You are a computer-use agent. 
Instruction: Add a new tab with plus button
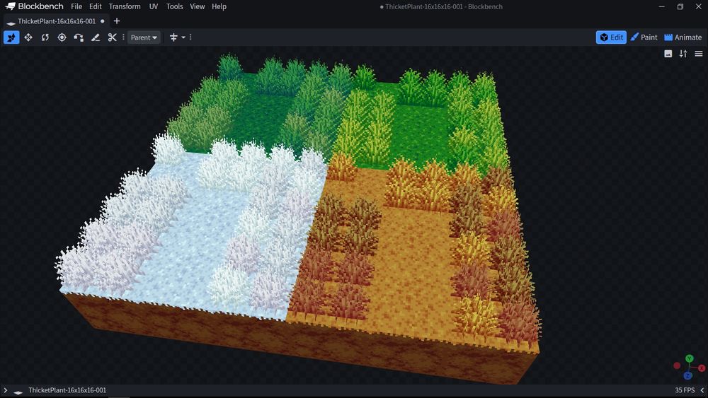coord(117,21)
